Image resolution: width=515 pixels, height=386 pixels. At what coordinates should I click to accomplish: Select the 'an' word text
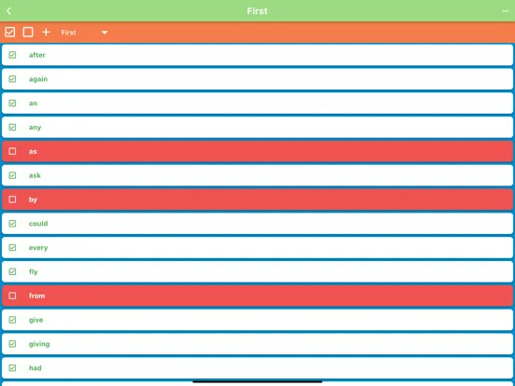[x=33, y=103]
